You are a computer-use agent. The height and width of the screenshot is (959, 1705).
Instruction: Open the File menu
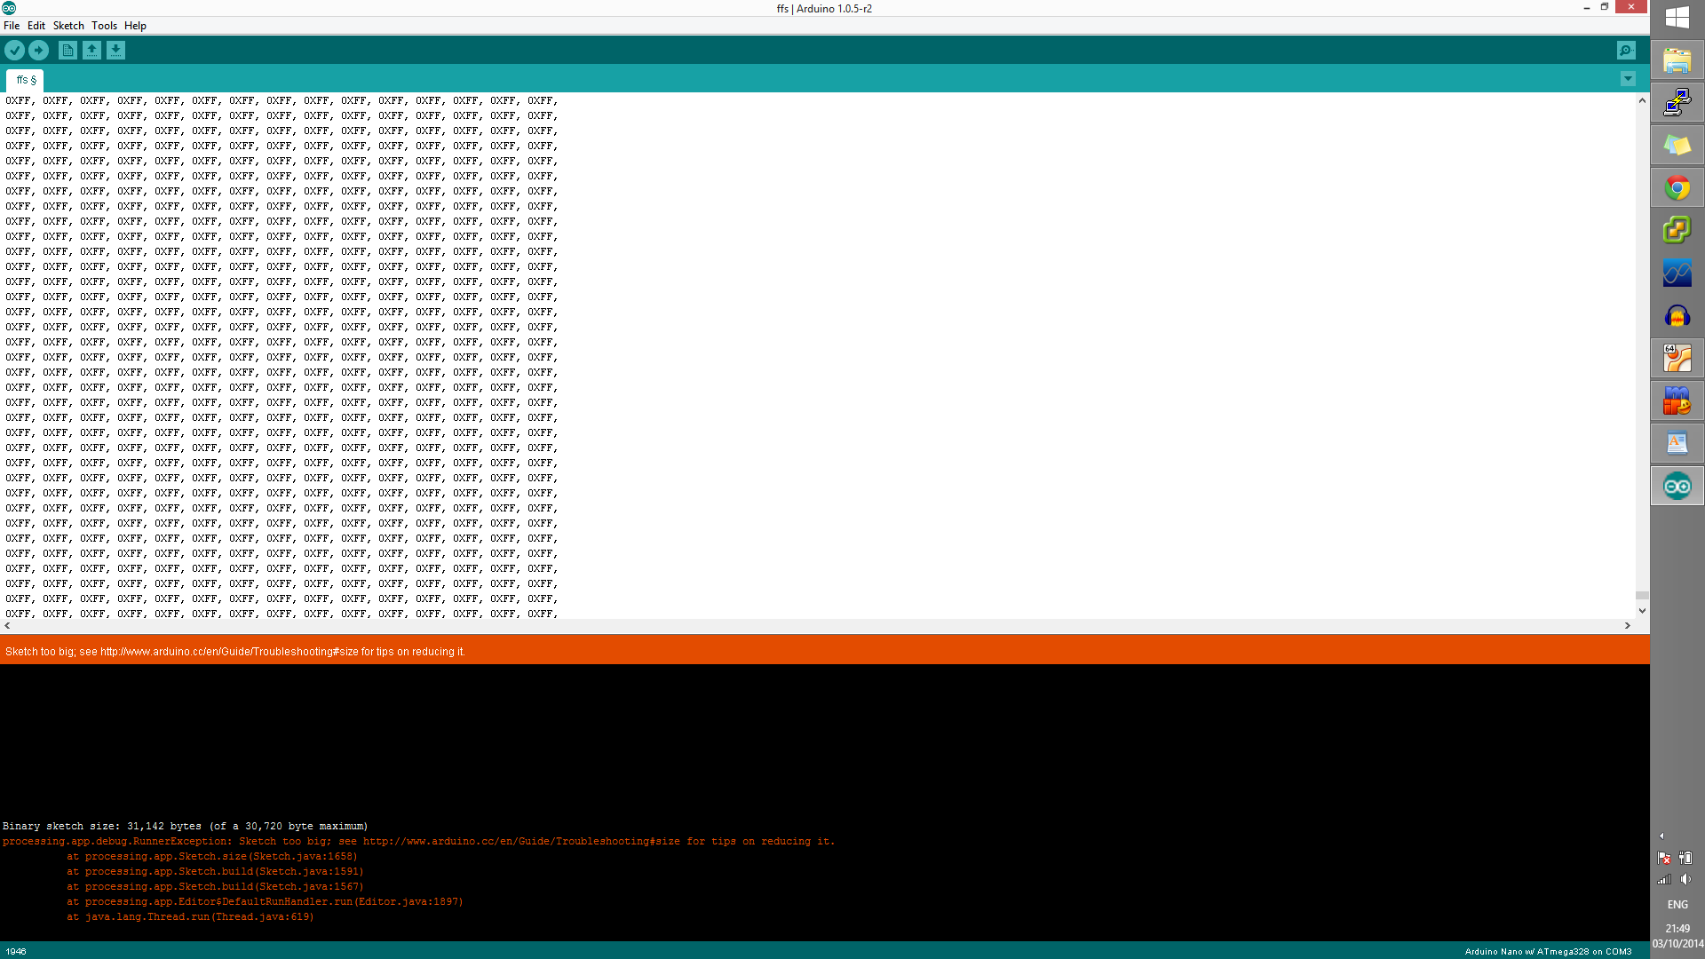coord(12,25)
